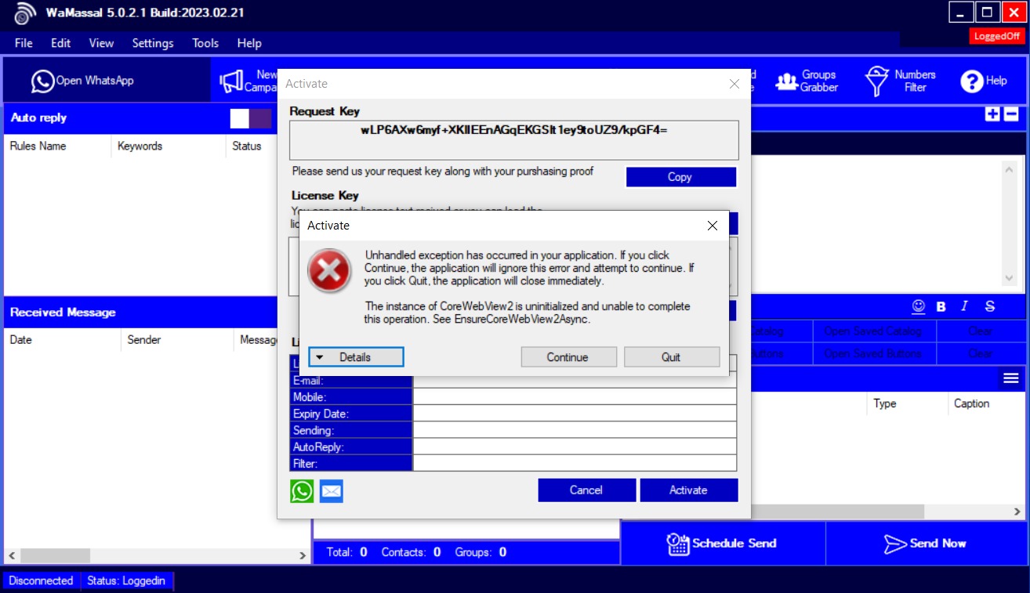
Task: Click the Disconnected status label
Action: (x=41, y=580)
